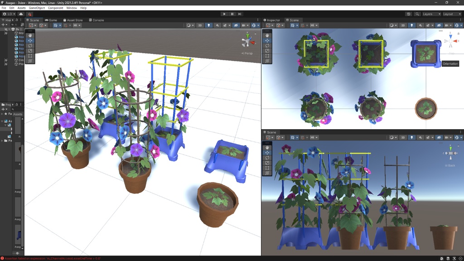Select Scale tool in top-right Scene view
The height and width of the screenshot is (261, 464).
pyautogui.click(x=267, y=51)
